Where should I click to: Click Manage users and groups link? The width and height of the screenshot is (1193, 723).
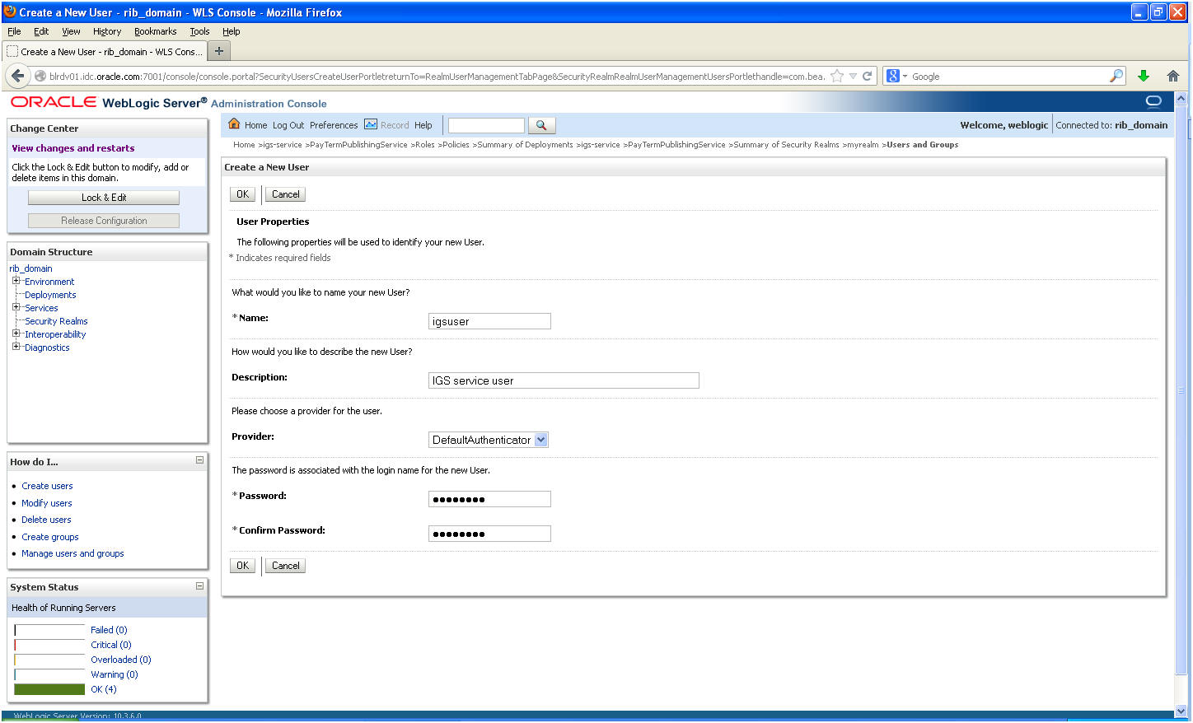73,553
